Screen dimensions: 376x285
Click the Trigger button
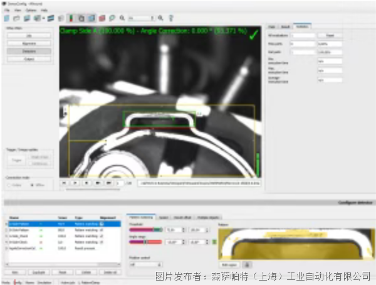click(x=16, y=160)
